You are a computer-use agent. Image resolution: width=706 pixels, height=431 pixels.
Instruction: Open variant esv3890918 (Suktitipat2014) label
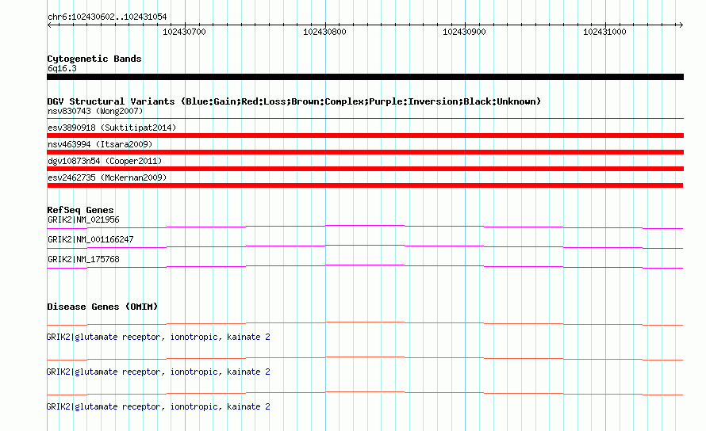click(112, 128)
